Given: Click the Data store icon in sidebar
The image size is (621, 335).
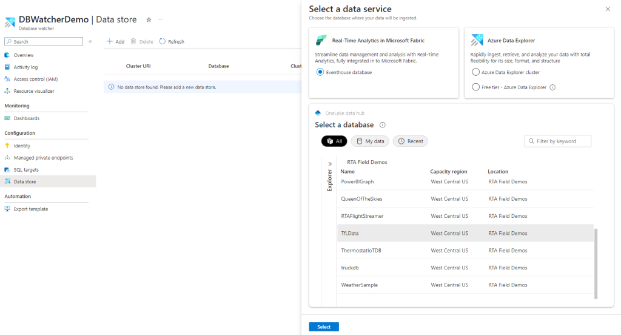Looking at the screenshot, I should [x=7, y=181].
